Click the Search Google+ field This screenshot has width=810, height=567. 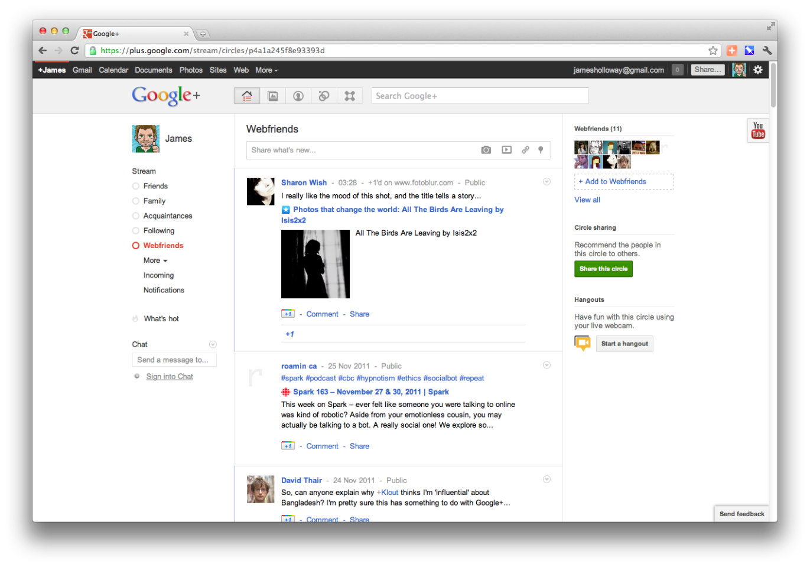tap(480, 96)
